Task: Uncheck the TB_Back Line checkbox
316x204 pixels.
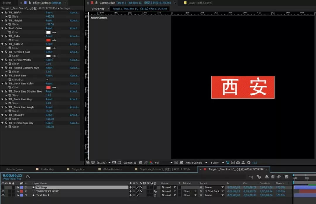Action: pyautogui.click(x=47, y=79)
